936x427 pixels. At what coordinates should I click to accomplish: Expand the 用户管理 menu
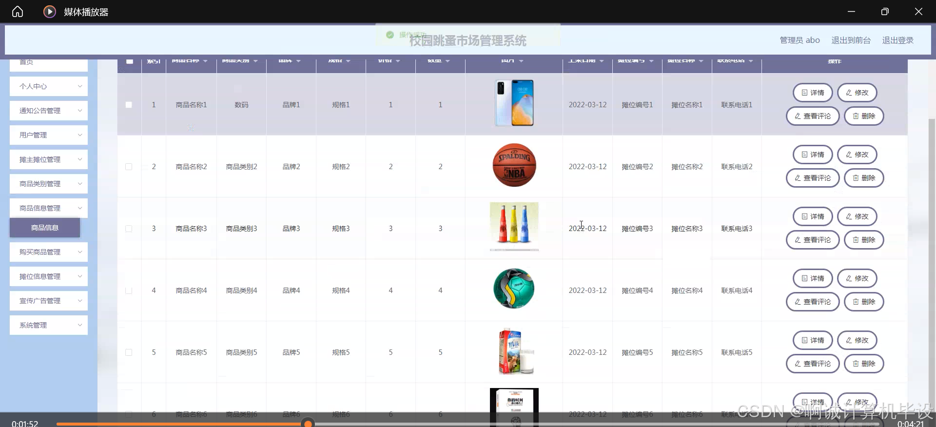tap(49, 135)
